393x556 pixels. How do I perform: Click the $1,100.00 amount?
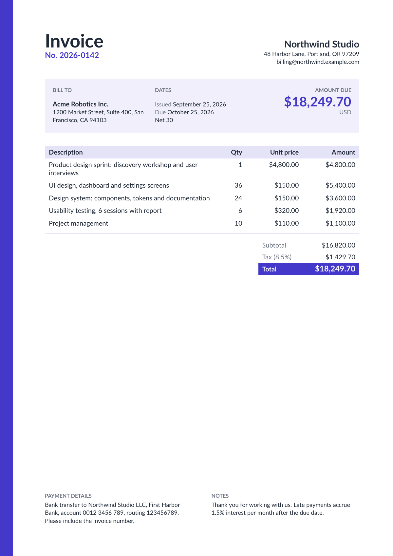pos(340,223)
